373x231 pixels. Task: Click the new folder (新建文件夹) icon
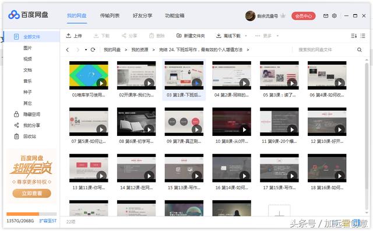(x=179, y=36)
